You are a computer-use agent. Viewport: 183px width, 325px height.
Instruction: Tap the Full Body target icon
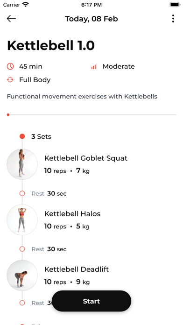(x=10, y=80)
